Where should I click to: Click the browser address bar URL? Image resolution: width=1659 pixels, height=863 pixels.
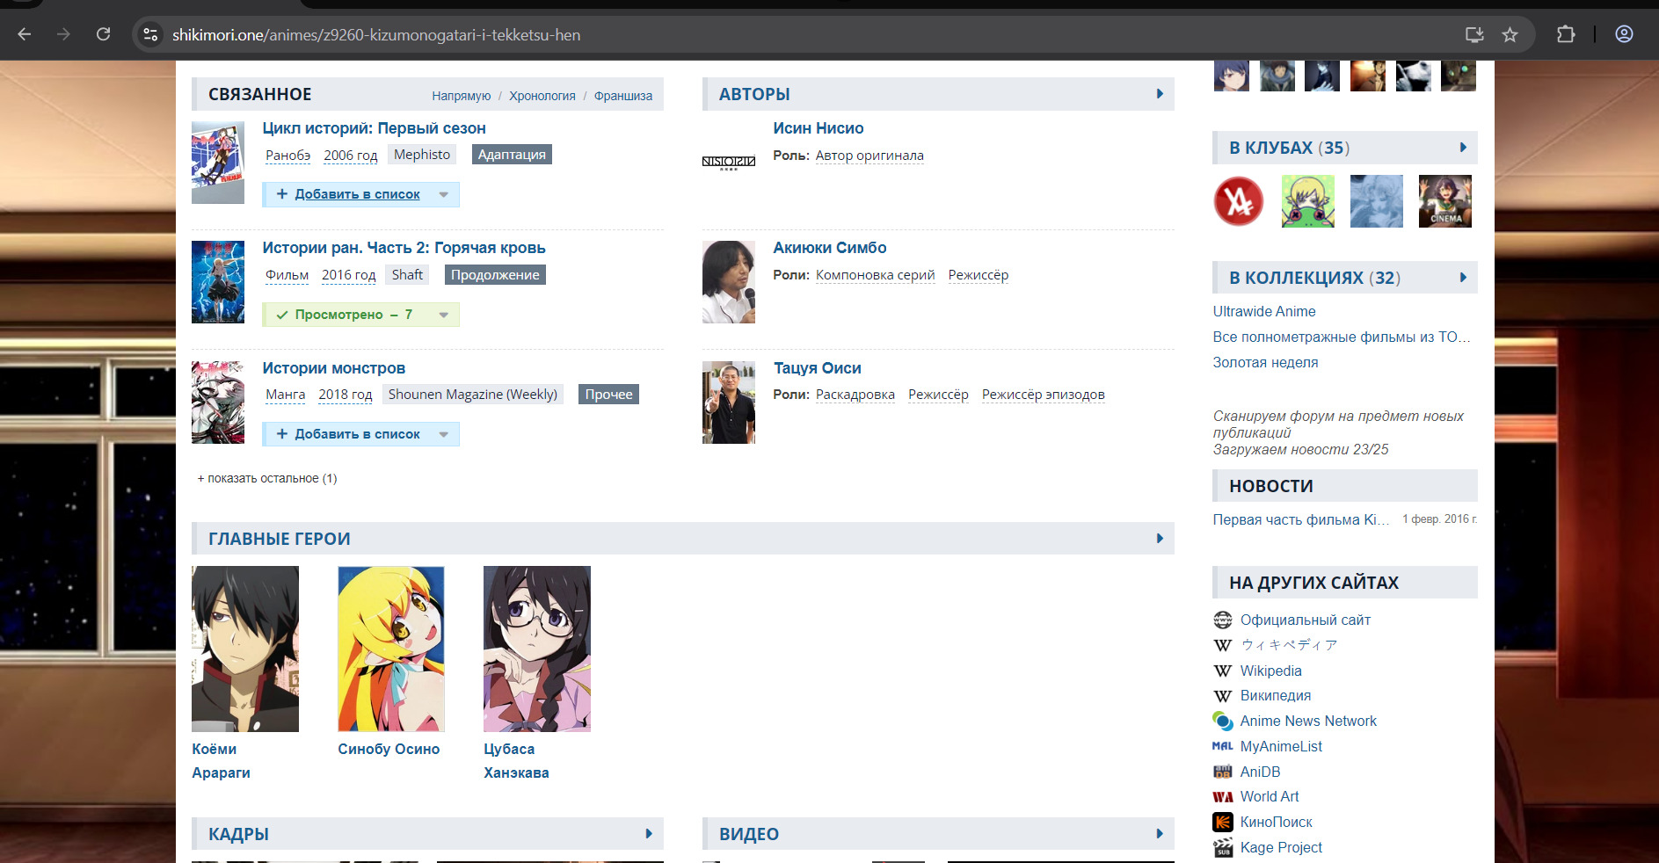tap(376, 35)
